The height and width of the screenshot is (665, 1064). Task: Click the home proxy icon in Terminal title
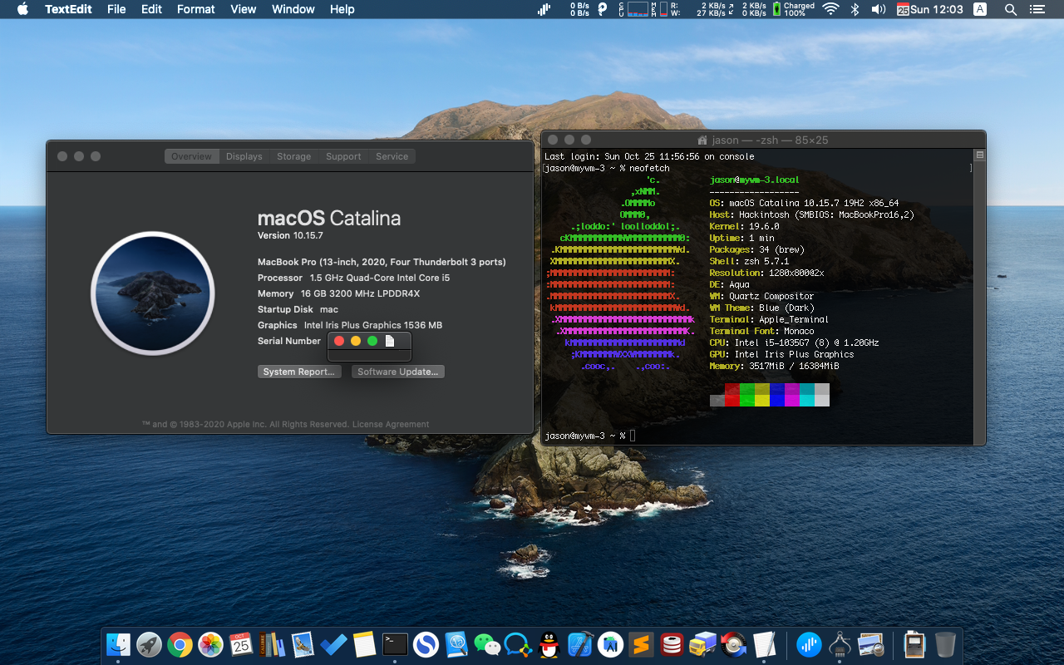click(702, 140)
